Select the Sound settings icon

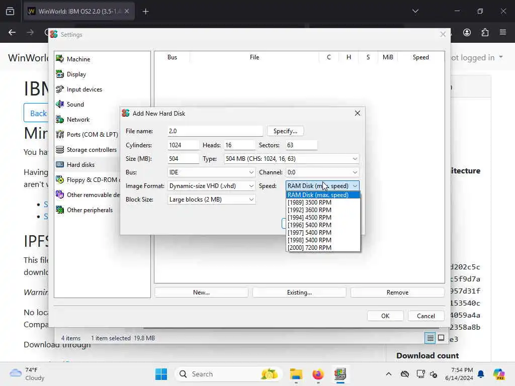click(x=60, y=105)
